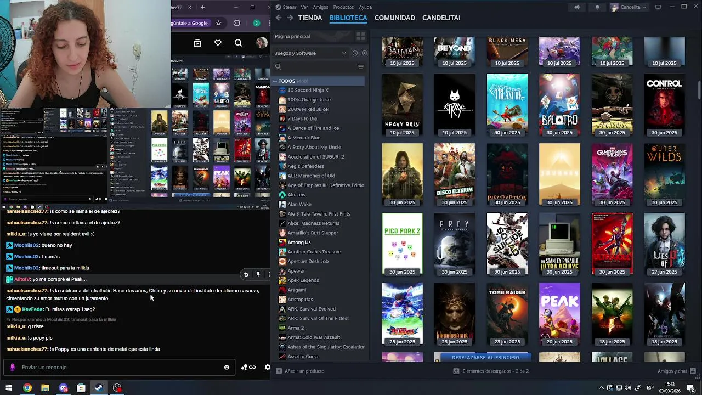Open the Heavy Rain game cover
This screenshot has height=395, width=702.
[402, 104]
